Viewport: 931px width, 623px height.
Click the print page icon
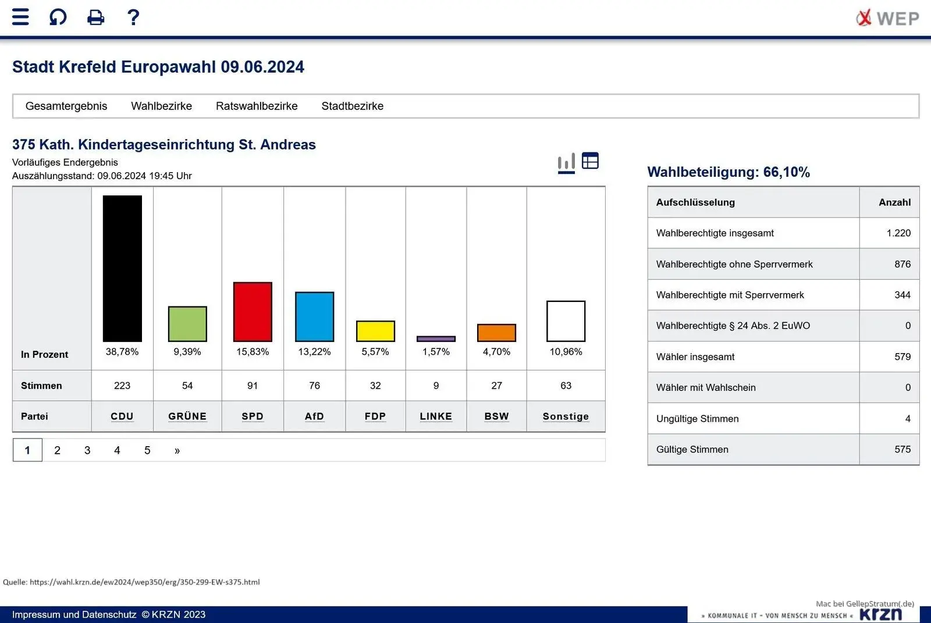point(95,17)
